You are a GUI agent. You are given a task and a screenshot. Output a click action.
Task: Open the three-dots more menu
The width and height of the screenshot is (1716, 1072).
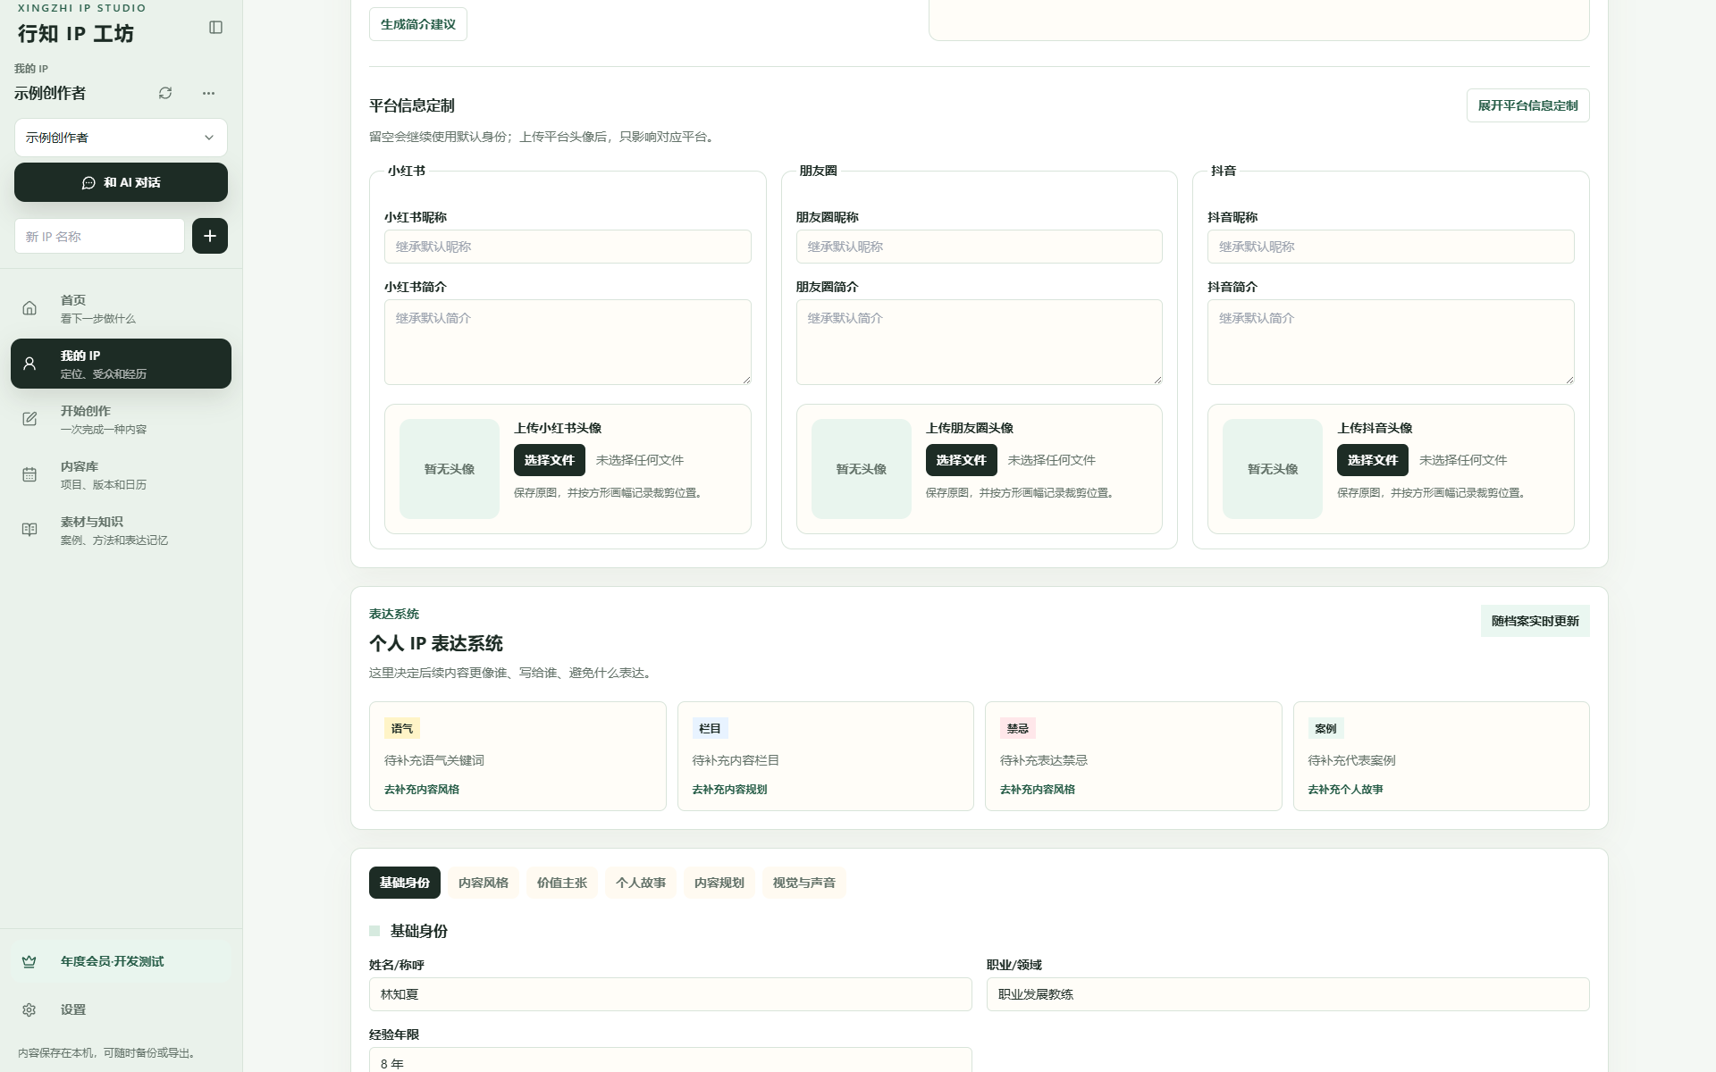[208, 93]
